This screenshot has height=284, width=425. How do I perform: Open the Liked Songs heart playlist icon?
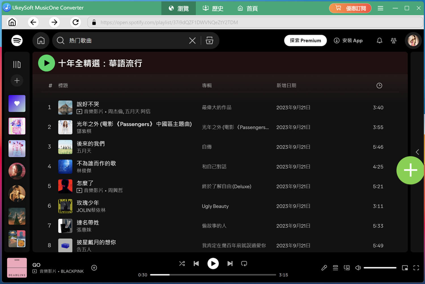point(17,103)
